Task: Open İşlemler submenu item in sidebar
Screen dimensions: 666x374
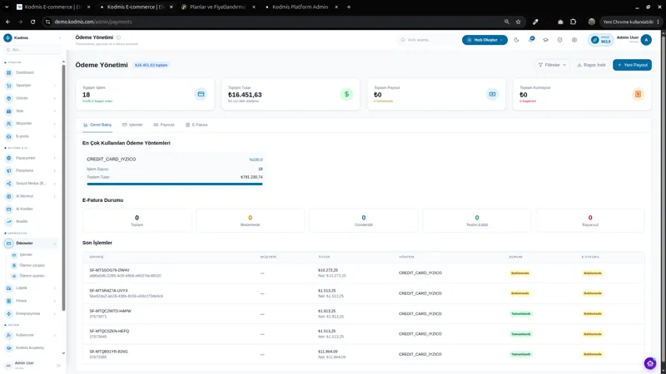Action: coord(26,254)
